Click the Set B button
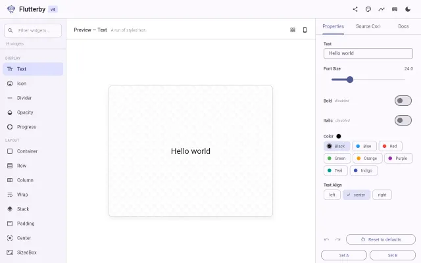The image size is (421, 263). pos(393,255)
